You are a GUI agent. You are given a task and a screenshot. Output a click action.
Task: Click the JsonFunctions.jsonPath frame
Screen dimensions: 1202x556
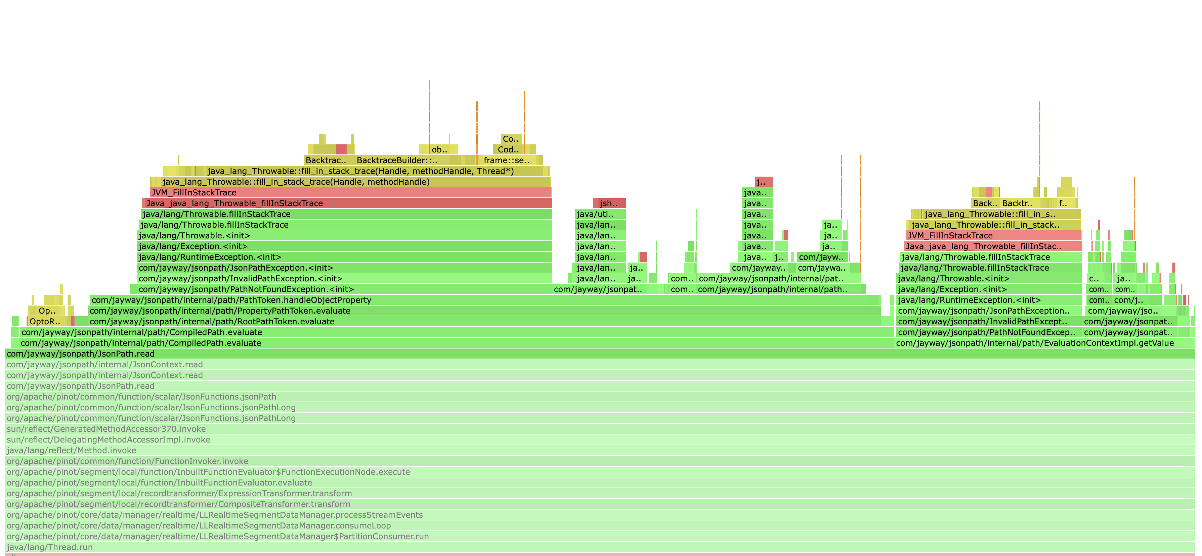coord(600,397)
